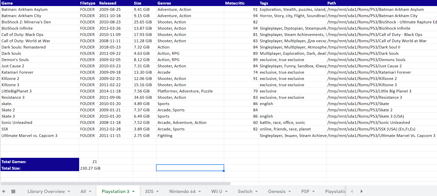This screenshot has height=196, width=437.
Task: Select the Released header cell
Action: tap(115, 3)
